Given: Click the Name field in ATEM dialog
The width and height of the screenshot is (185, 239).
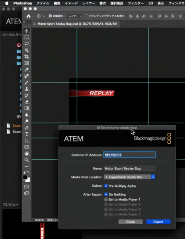Looking at the screenshot, I should 129,168.
